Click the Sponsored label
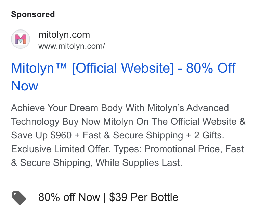 33,14
